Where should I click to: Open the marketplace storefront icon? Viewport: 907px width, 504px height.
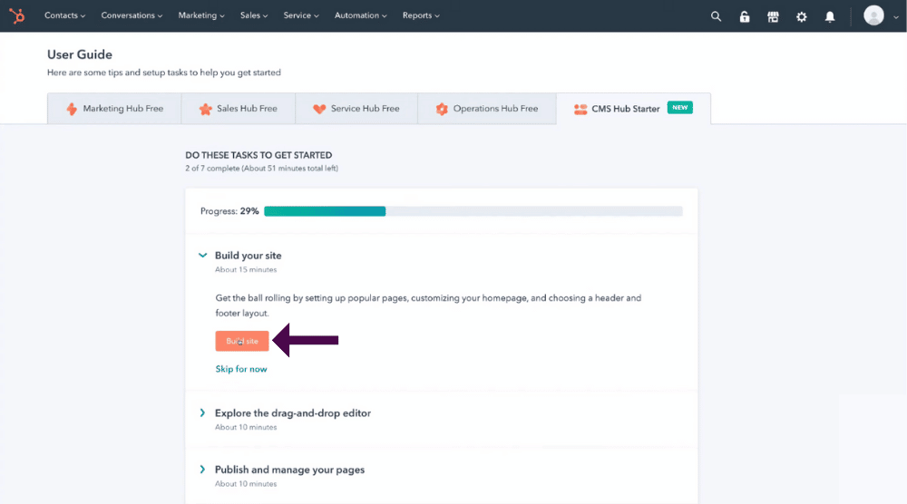click(773, 16)
